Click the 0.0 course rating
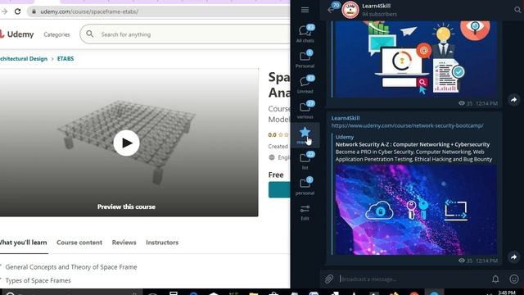This screenshot has height=295, width=524. pos(272,134)
